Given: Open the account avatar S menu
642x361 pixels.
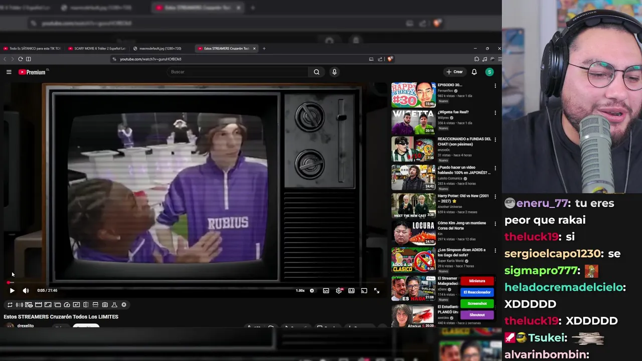Looking at the screenshot, I should coord(490,72).
